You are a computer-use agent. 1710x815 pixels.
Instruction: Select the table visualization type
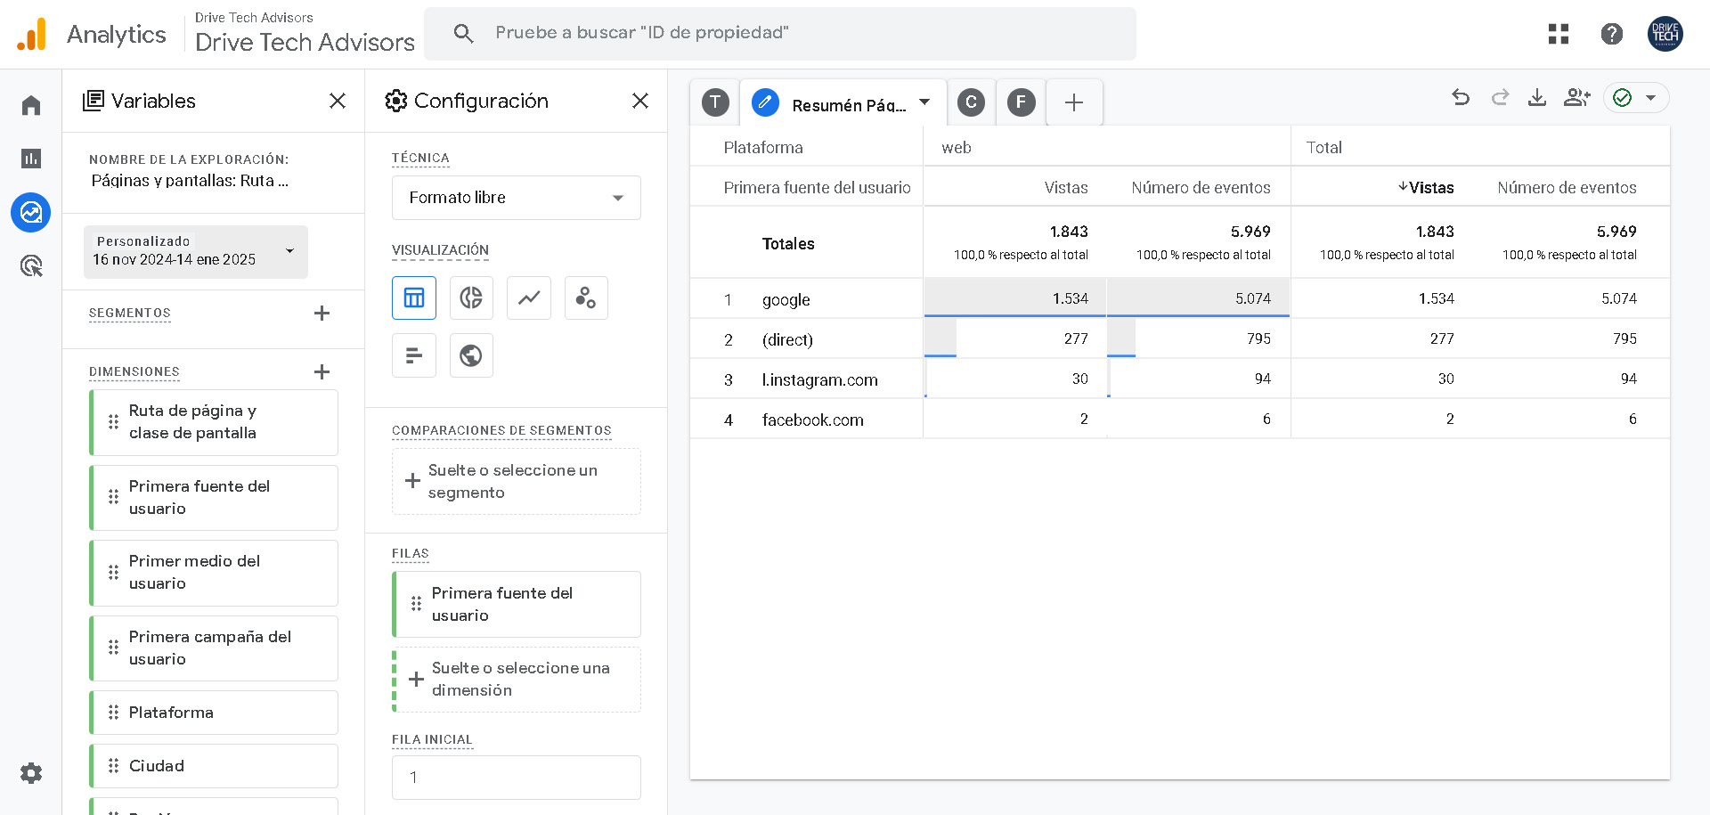tap(414, 297)
